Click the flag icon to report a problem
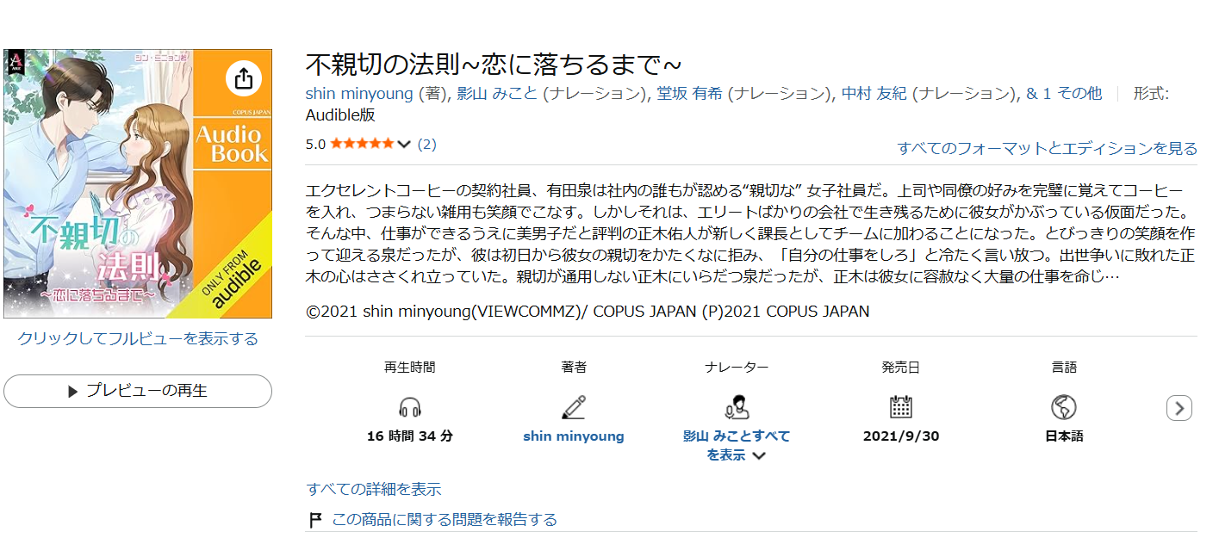This screenshot has width=1219, height=538. click(x=315, y=520)
